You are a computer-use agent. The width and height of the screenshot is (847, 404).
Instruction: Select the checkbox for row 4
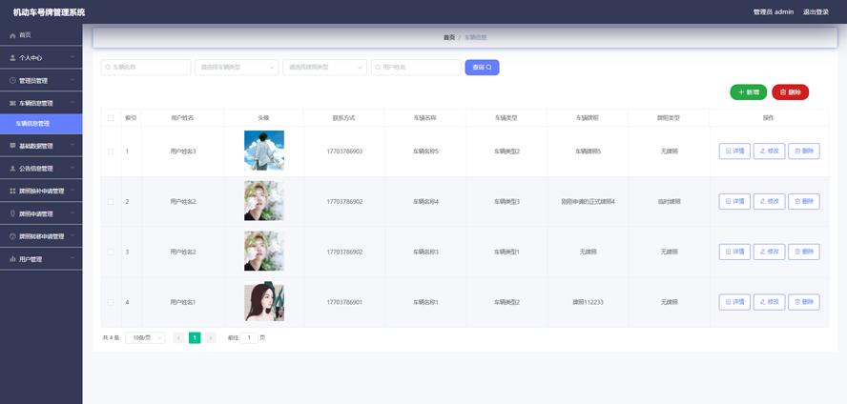point(111,302)
